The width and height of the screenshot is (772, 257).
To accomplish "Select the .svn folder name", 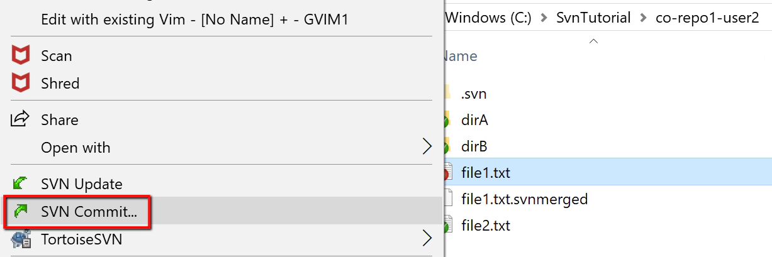I will click(x=474, y=94).
